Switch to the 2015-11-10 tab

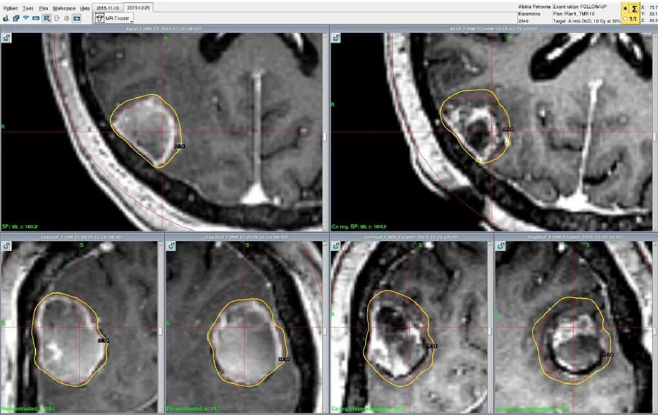[x=108, y=8]
